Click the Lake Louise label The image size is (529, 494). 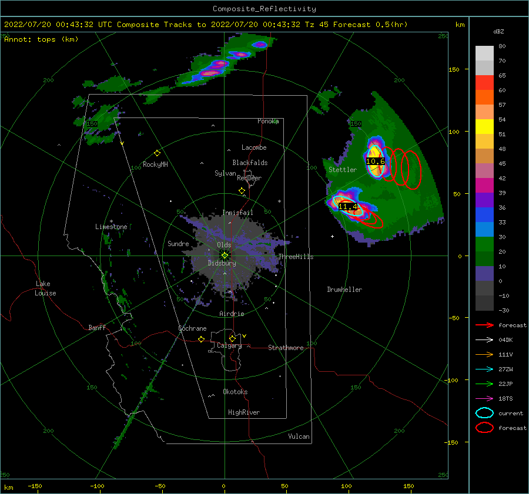[45, 288]
